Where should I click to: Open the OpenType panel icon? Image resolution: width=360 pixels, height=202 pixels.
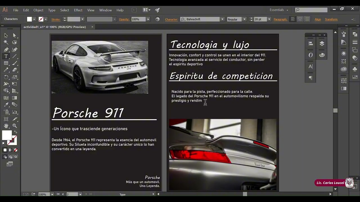click(310, 55)
